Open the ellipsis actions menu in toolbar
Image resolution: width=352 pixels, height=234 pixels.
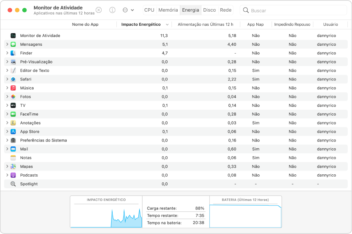(x=128, y=10)
